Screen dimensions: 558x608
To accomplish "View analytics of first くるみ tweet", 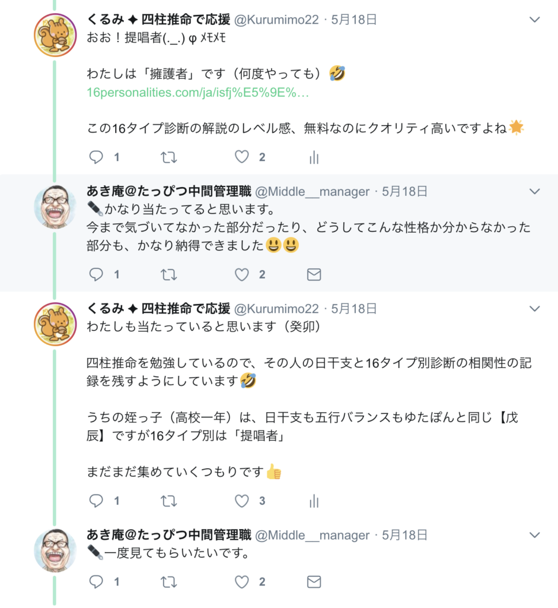I will 314,157.
